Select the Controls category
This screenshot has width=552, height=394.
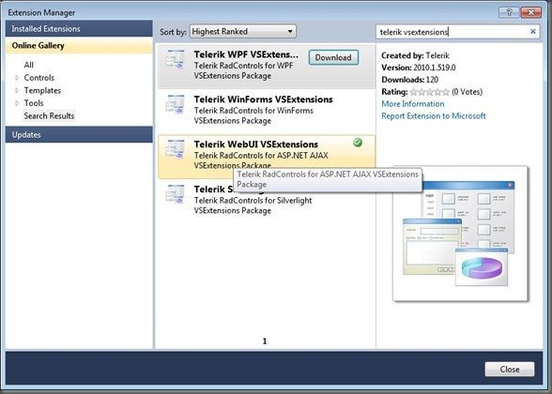[39, 78]
